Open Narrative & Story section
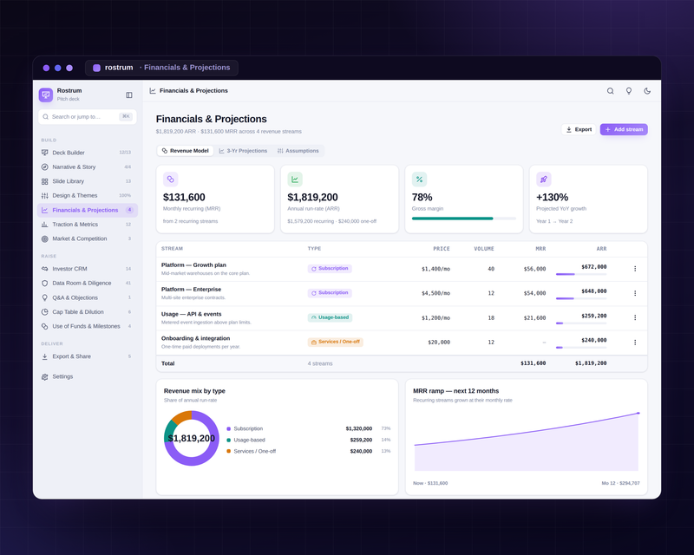694x555 pixels. [88, 166]
